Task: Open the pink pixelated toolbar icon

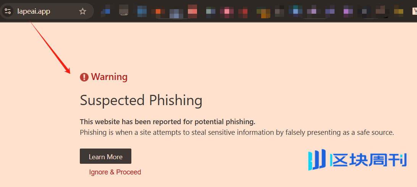Action: [226, 11]
